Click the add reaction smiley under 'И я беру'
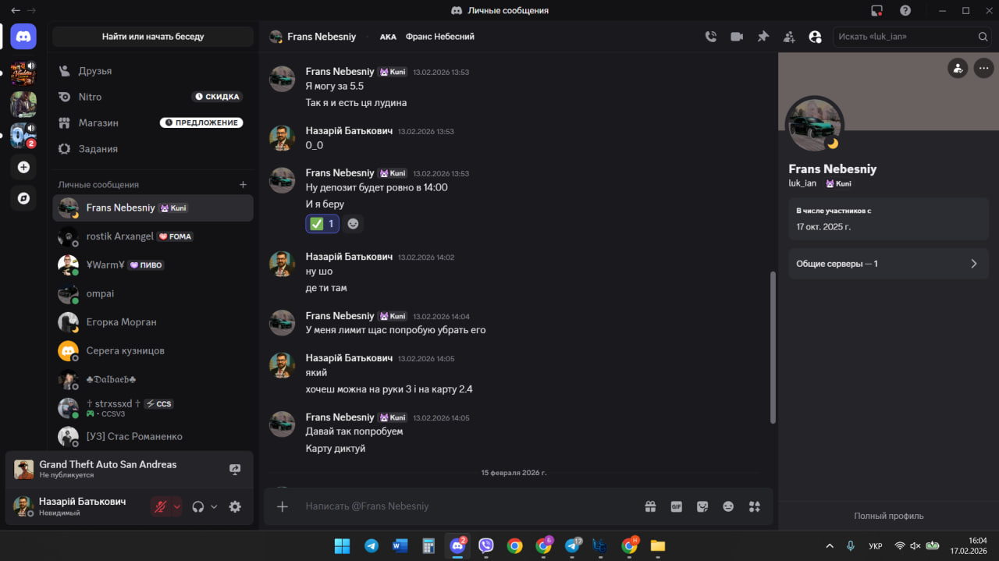 pyautogui.click(x=353, y=224)
